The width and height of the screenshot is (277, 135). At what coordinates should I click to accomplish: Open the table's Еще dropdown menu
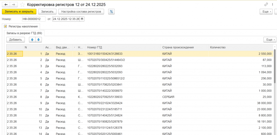click(x=270, y=39)
